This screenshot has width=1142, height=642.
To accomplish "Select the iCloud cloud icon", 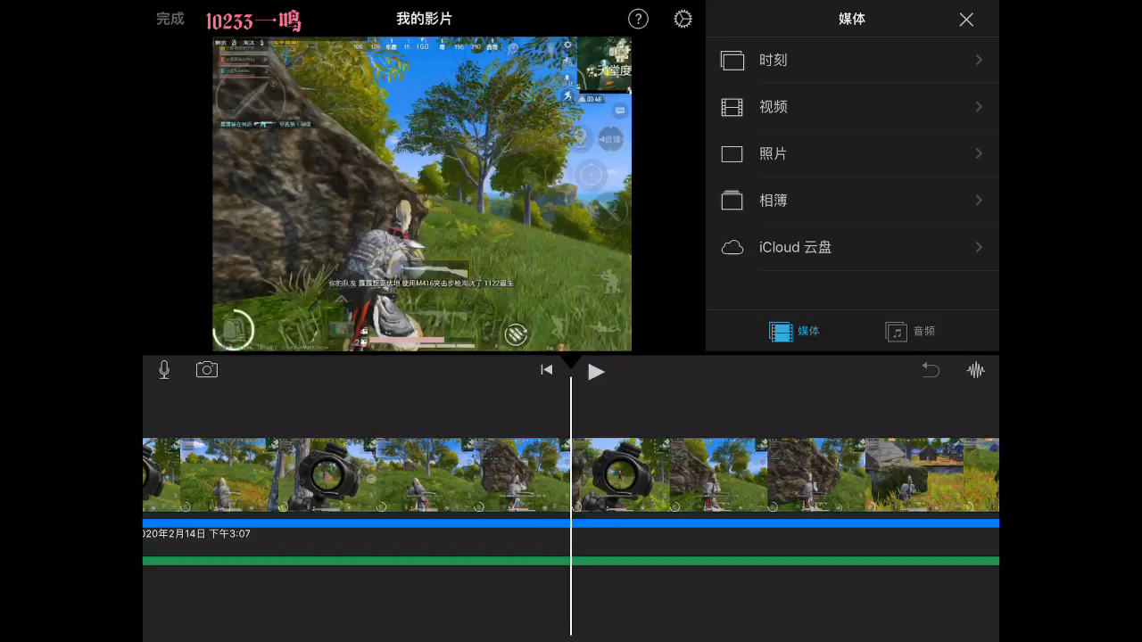I will click(732, 248).
